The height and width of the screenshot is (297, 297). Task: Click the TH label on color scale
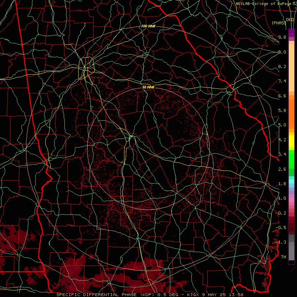[283, 257]
